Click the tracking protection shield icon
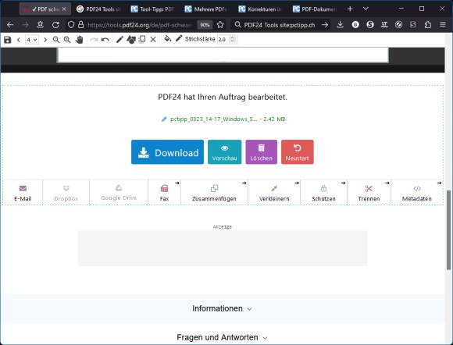 [x=71, y=25]
